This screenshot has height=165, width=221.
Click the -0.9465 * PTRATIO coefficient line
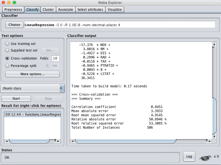[99, 66]
